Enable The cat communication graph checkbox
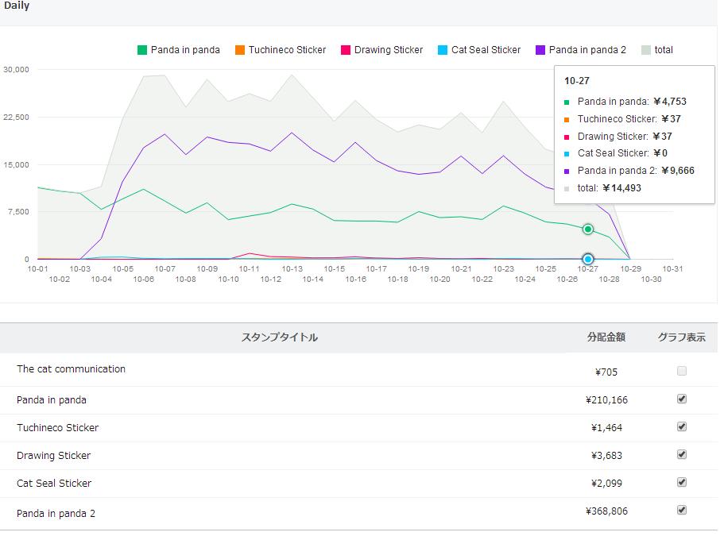The height and width of the screenshot is (536, 724). (x=682, y=371)
